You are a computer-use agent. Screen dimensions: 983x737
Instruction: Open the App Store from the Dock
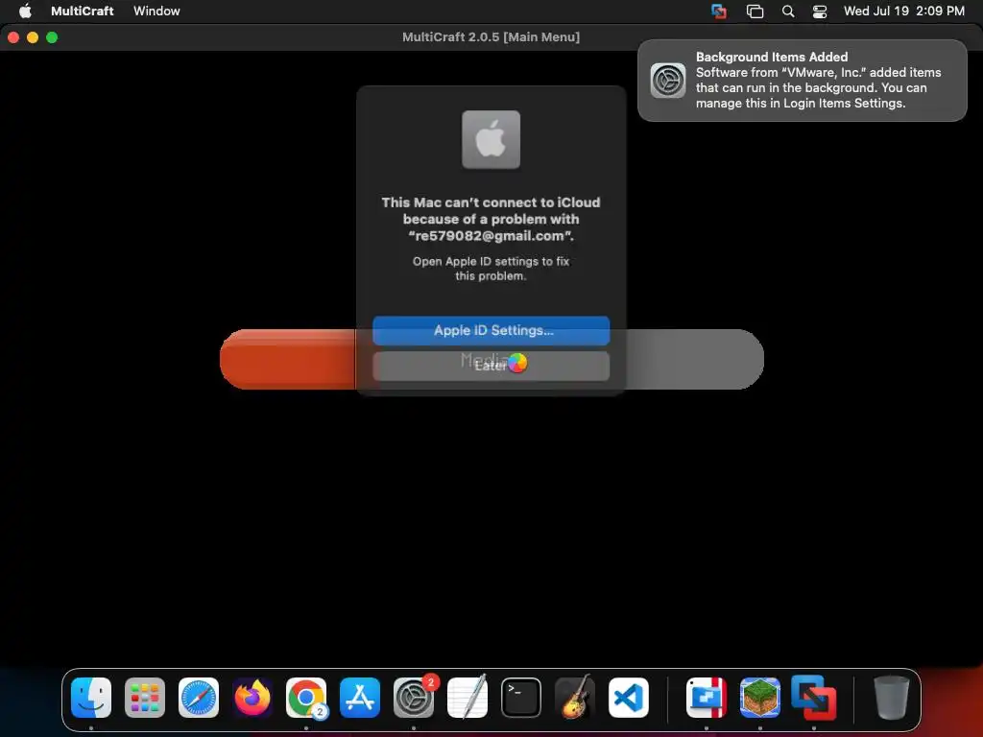pos(360,698)
